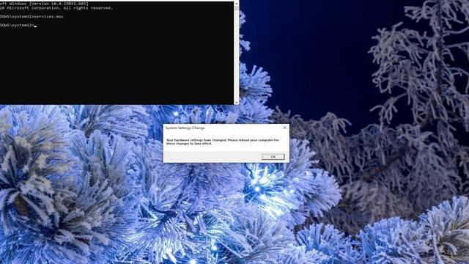The image size is (469, 264).
Task: Close the System Settings Change dialog
Action: point(284,128)
